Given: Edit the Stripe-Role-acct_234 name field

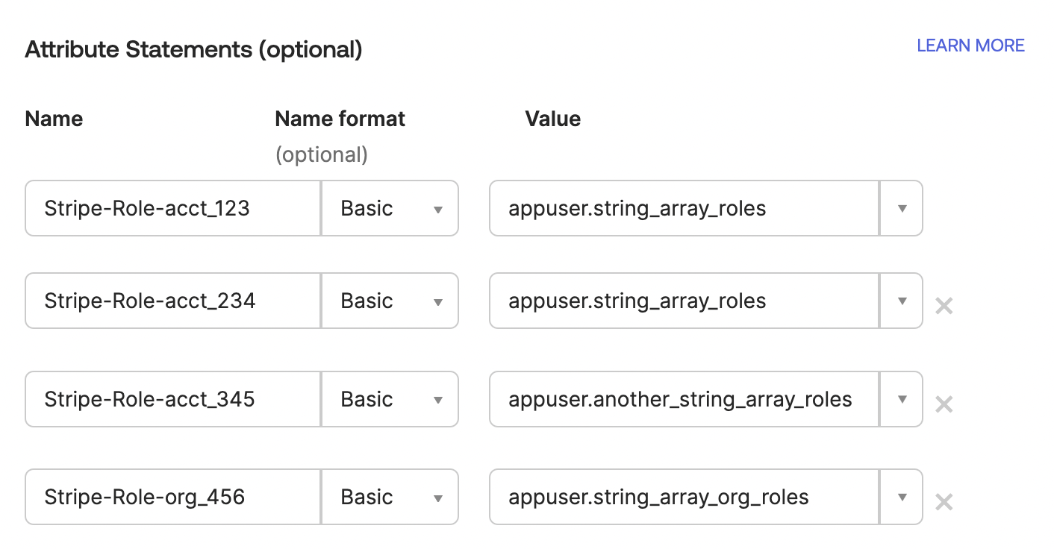Looking at the screenshot, I should tap(173, 301).
